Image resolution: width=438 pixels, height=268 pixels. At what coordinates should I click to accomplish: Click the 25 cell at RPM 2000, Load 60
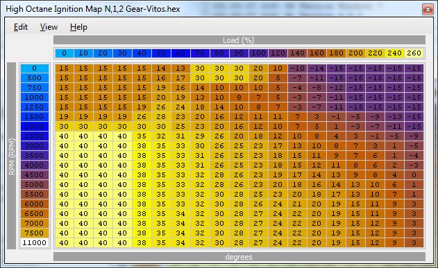click(x=180, y=127)
